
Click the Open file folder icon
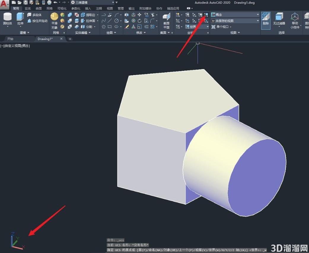[x=19, y=2]
